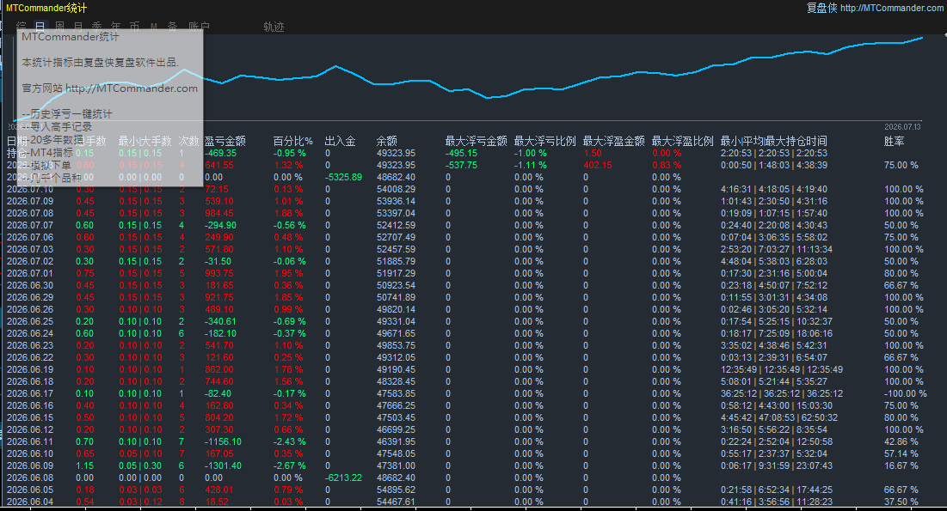Click the -100.00 % win rate cell

click(906, 393)
